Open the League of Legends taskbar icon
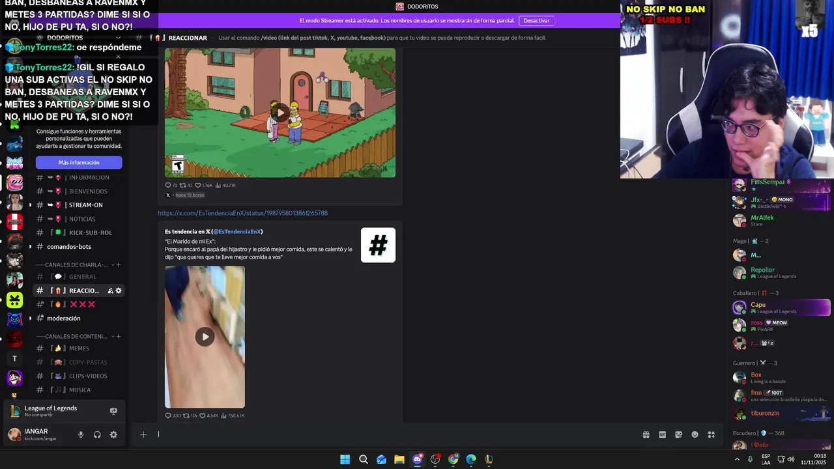 click(x=489, y=459)
